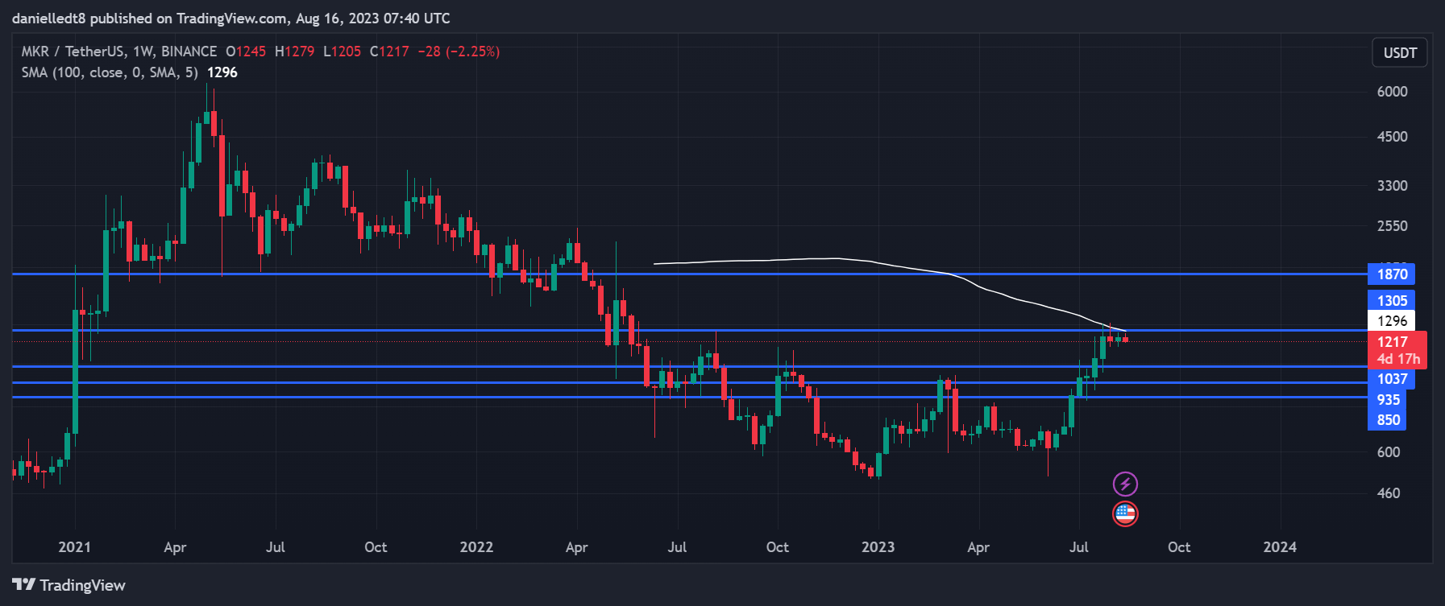Click the published-on TradingView.com caption
The height and width of the screenshot is (606, 1445).
point(231,19)
